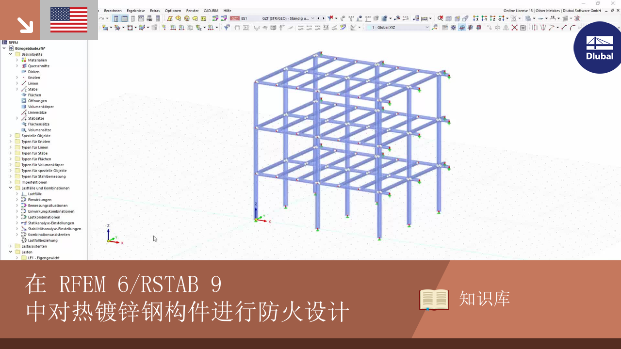The width and height of the screenshot is (621, 349).
Task: Click view in Z direction icon
Action: [x=492, y=18]
